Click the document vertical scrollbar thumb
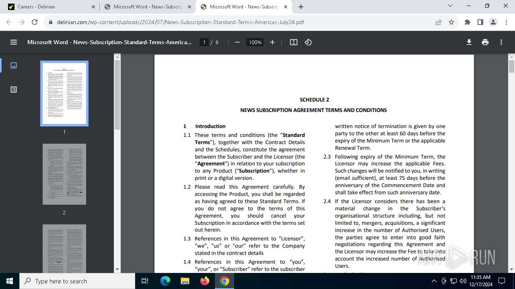515x289 pixels. [511, 66]
